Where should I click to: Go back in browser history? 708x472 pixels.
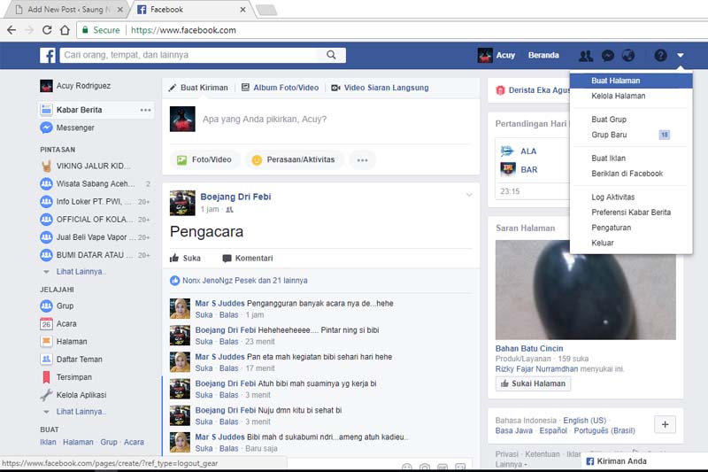12,30
